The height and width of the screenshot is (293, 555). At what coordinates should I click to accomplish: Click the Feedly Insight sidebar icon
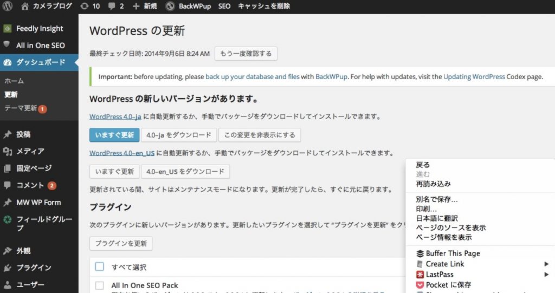coord(8,28)
